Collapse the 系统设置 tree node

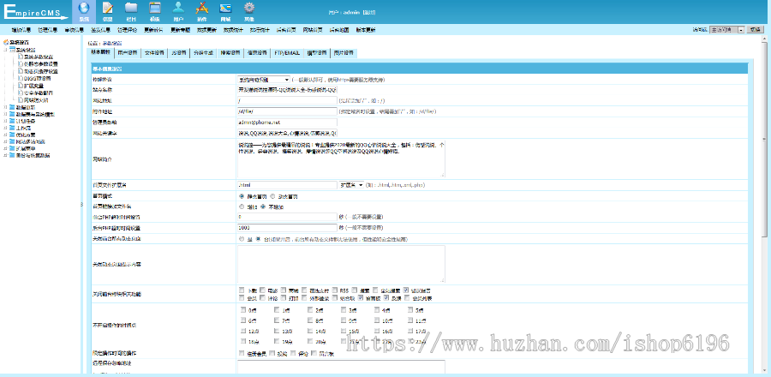[5, 50]
